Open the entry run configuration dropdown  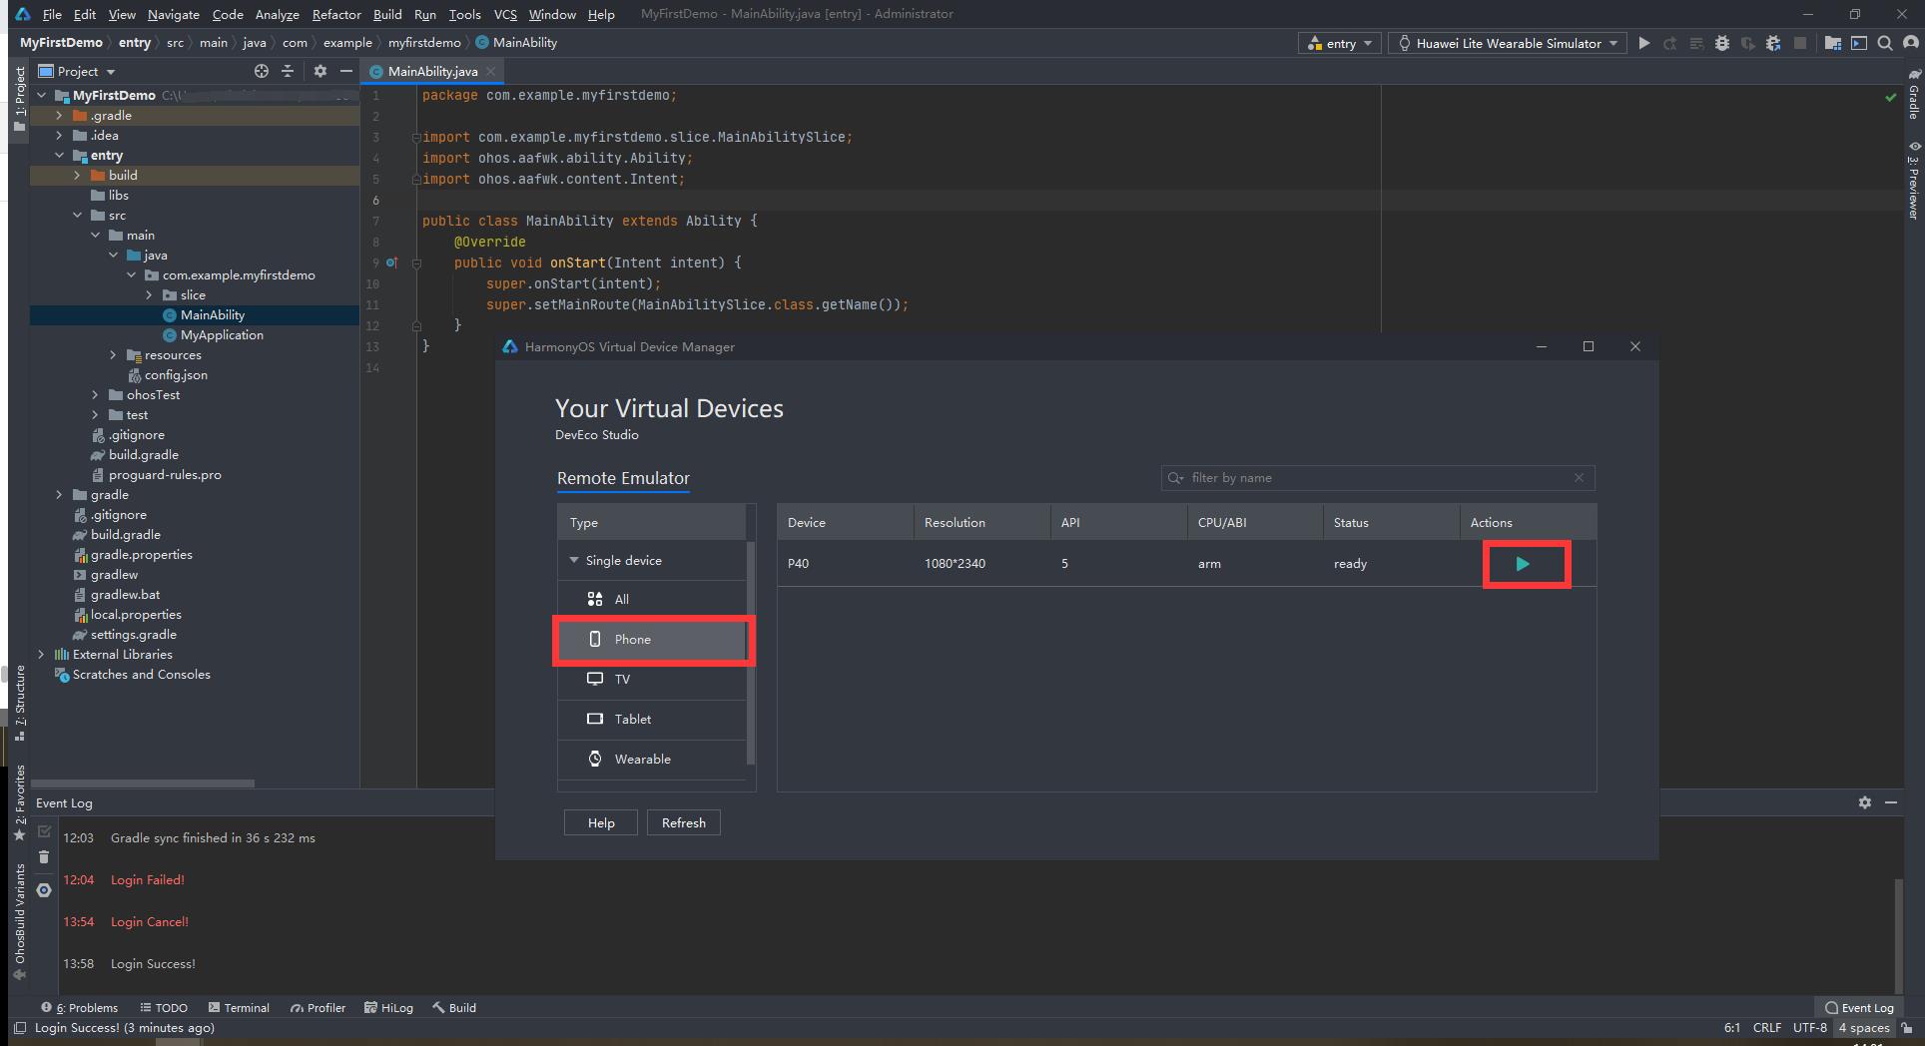pos(1339,43)
